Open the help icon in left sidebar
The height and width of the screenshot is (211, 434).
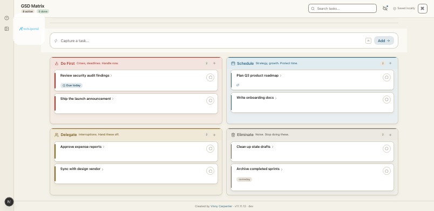pyautogui.click(x=6, y=18)
